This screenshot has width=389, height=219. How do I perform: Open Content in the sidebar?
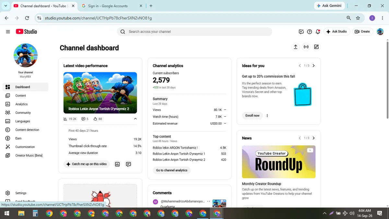click(x=25, y=95)
